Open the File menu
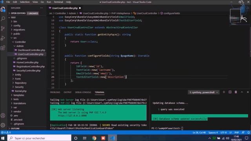 (8, 2)
